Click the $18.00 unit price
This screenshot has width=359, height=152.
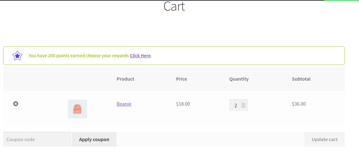point(183,104)
